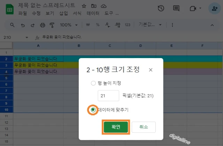Format as Korean won currency
This screenshot has height=146, width=223.
tap(88, 25)
